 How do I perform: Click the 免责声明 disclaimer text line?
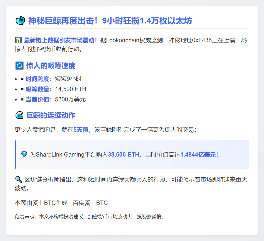(x=89, y=217)
